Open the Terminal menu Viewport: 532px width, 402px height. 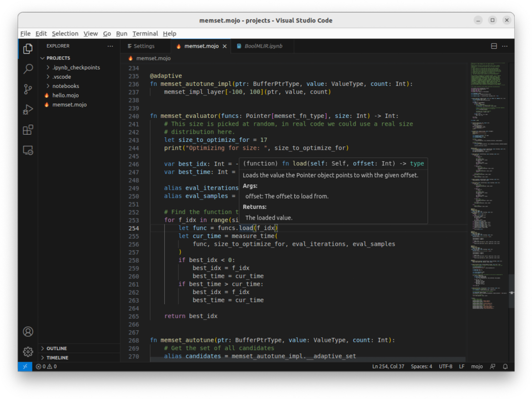[x=145, y=33]
